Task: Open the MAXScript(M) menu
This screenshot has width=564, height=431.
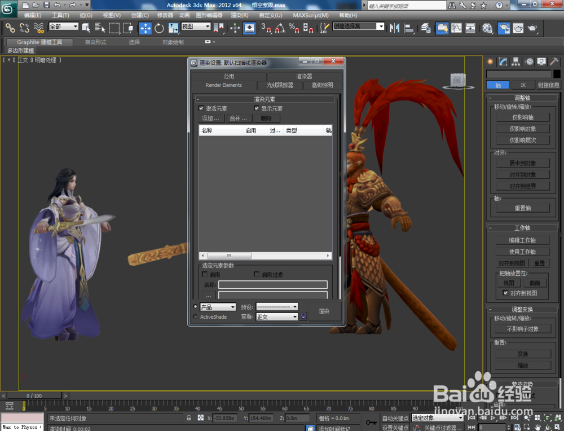Action: point(311,15)
